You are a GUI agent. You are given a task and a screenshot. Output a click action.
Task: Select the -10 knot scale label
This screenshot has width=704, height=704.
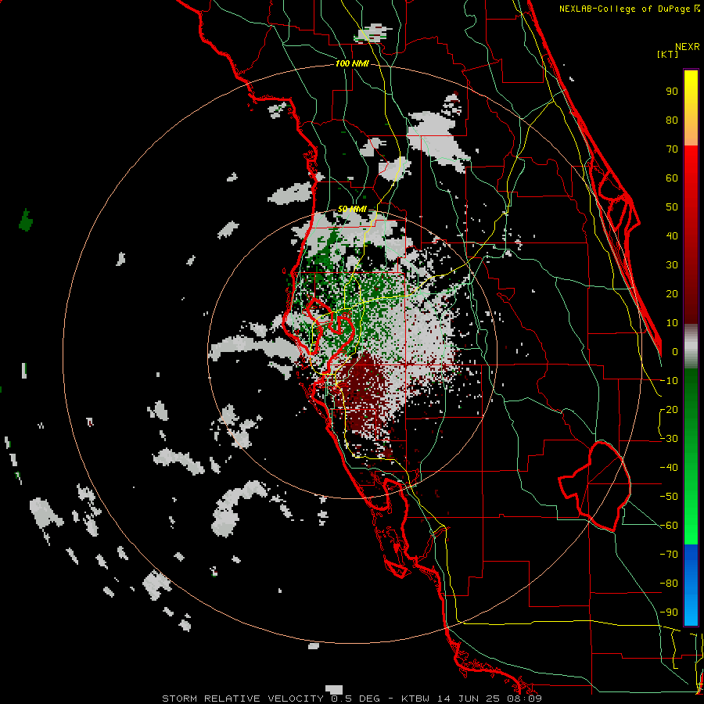tap(669, 381)
